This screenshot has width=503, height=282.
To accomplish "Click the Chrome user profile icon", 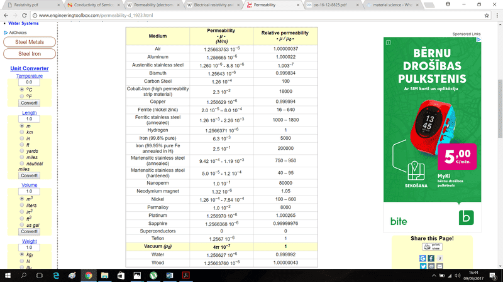I will 448,4.
